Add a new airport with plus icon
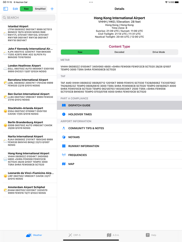182x242 pixels. tap(52, 9)
